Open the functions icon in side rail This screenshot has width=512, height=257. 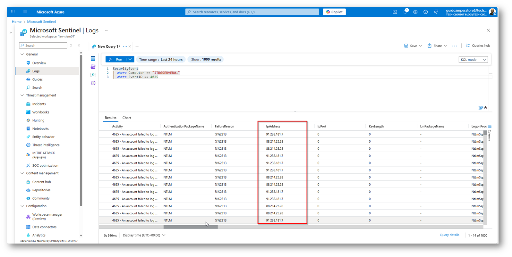pos(93,75)
